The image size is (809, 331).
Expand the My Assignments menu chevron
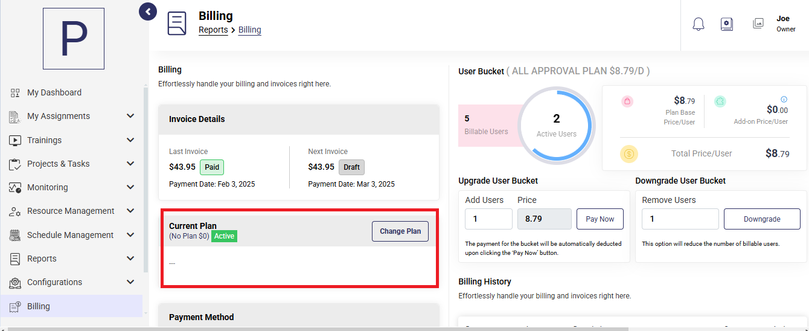130,116
